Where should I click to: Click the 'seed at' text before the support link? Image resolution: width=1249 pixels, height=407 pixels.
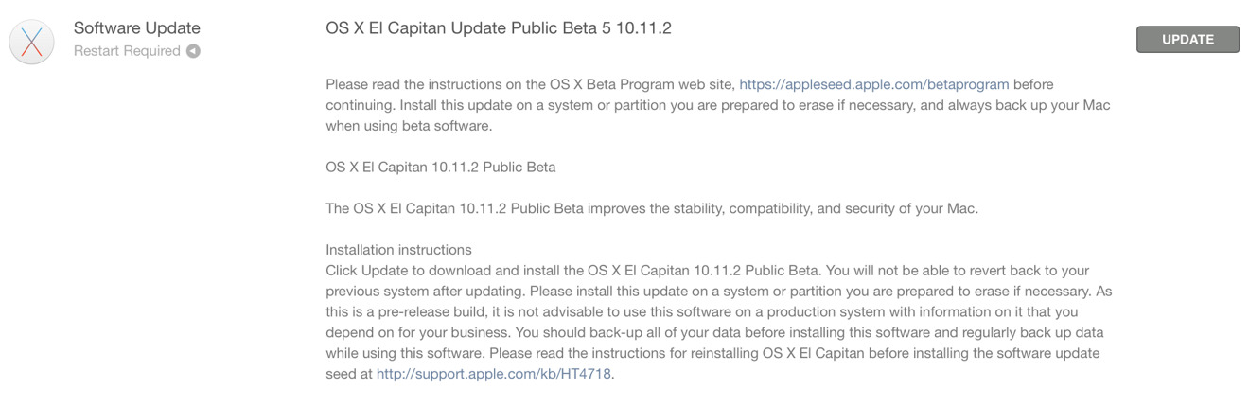tap(348, 374)
